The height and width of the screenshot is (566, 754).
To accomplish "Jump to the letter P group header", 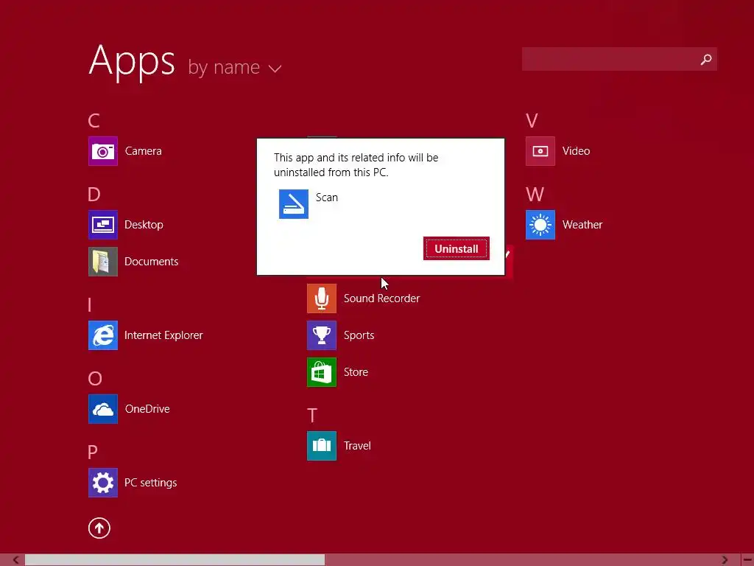I will [x=93, y=453].
